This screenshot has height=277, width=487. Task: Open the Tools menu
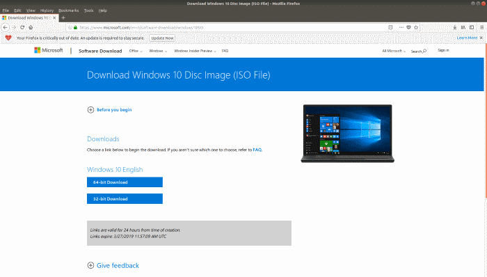pyautogui.click(x=88, y=10)
